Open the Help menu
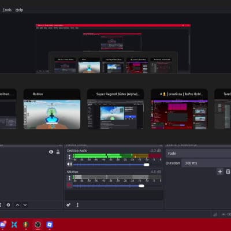This screenshot has height=231, width=231. (x=19, y=10)
